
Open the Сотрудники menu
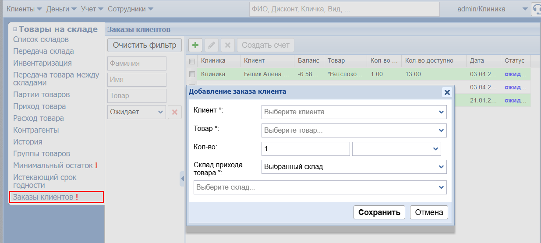coord(130,9)
